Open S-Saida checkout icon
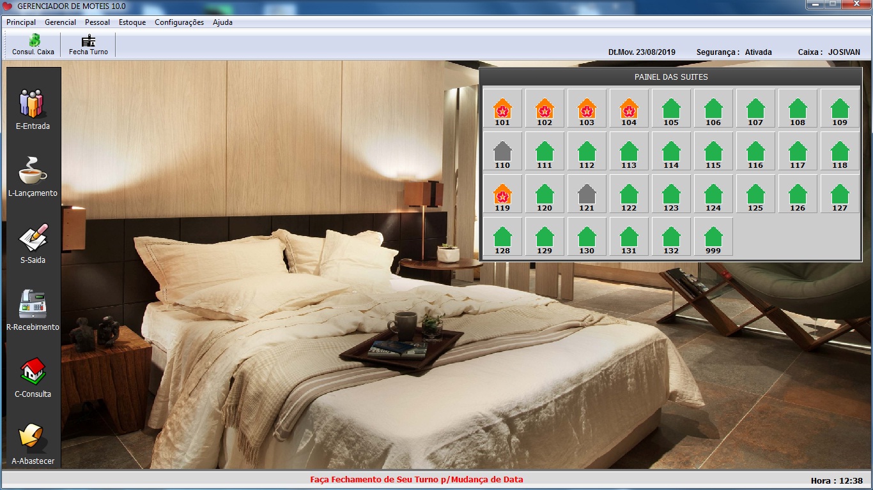Viewport: 873px width, 490px height. (33, 242)
